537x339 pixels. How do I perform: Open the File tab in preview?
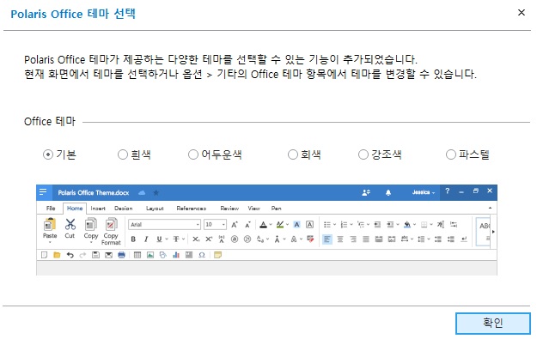coord(51,209)
